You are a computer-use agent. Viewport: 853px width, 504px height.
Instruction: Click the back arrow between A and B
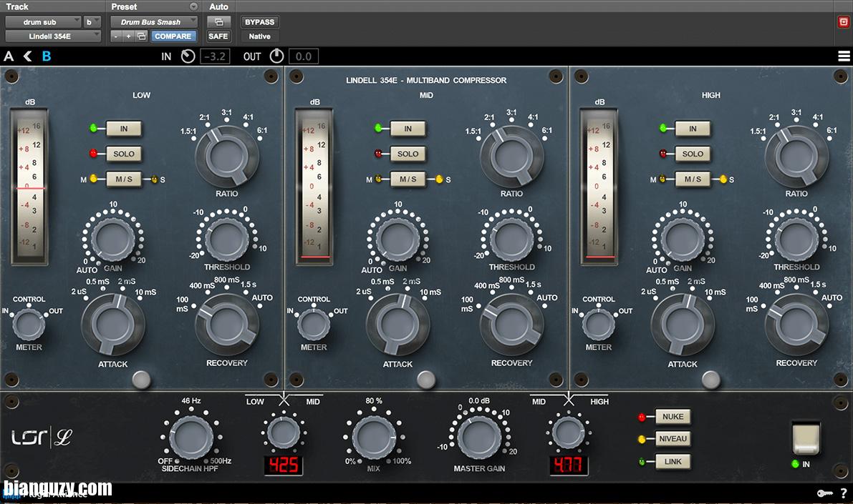(27, 55)
